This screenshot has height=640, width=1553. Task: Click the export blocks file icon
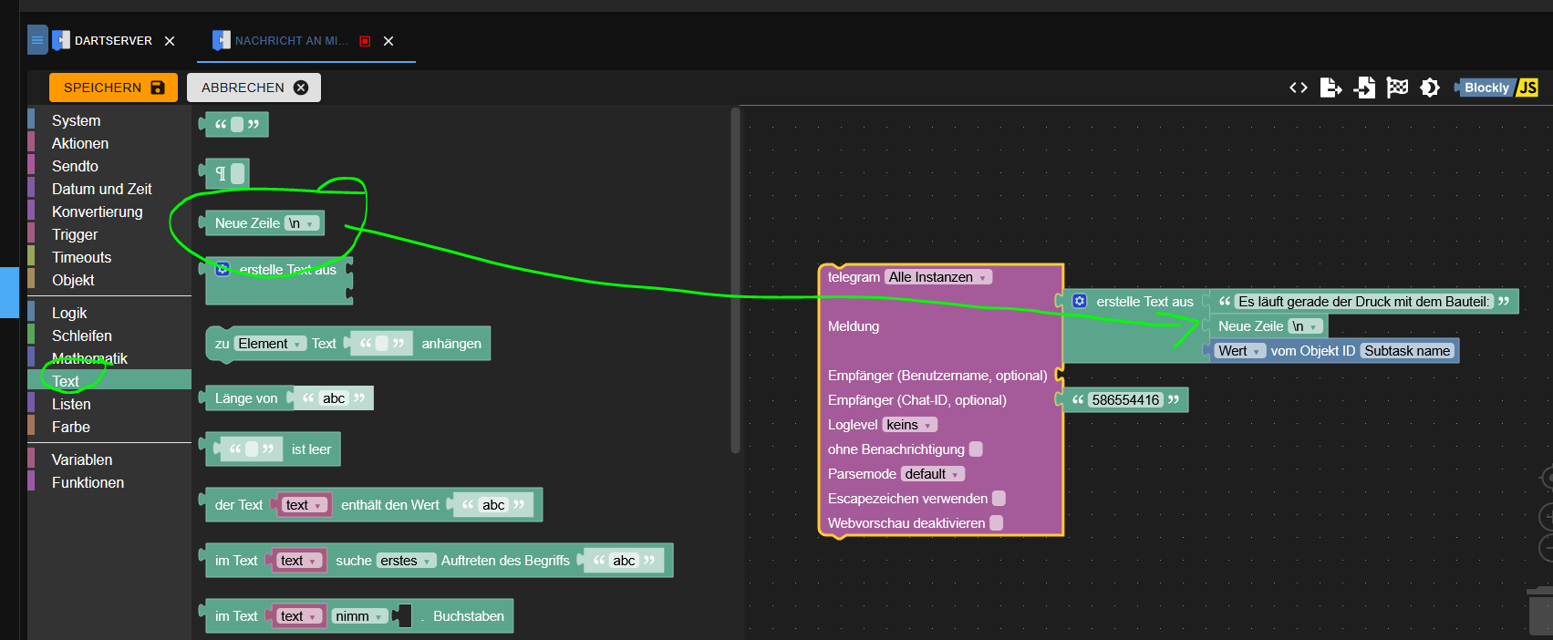coord(1330,88)
